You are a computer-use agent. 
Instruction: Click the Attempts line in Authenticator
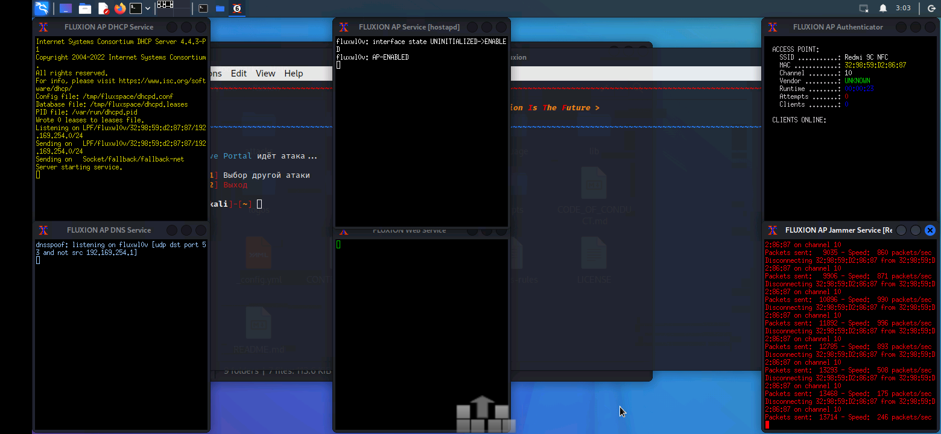click(x=814, y=96)
